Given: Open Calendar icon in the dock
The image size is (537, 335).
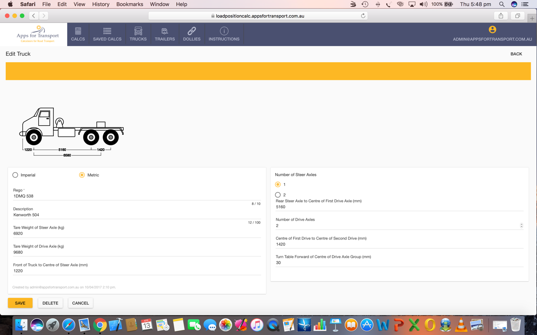Looking at the screenshot, I should click(146, 325).
